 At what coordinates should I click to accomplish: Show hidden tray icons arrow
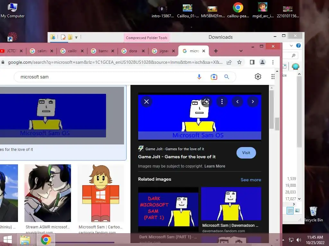(283, 240)
